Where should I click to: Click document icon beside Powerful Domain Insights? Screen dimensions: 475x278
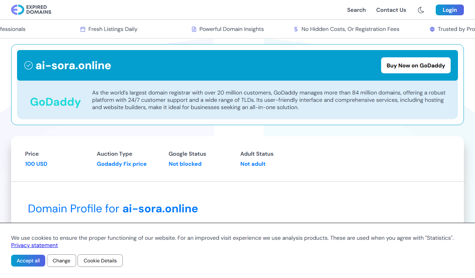pyautogui.click(x=194, y=29)
